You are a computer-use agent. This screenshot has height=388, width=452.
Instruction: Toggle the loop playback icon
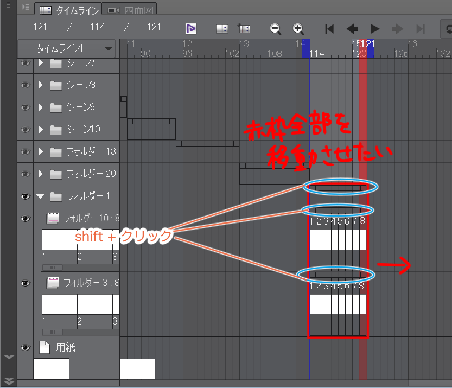[x=446, y=28]
